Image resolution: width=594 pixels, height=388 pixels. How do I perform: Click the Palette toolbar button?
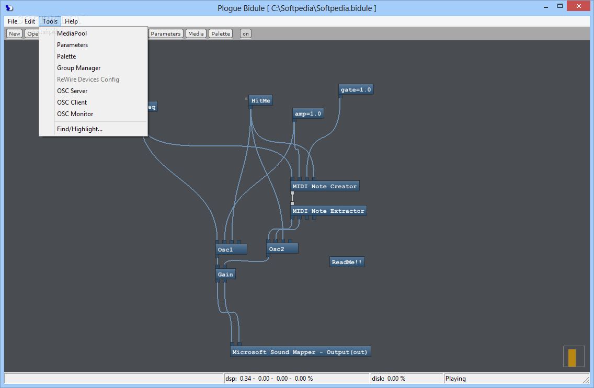[x=221, y=33]
